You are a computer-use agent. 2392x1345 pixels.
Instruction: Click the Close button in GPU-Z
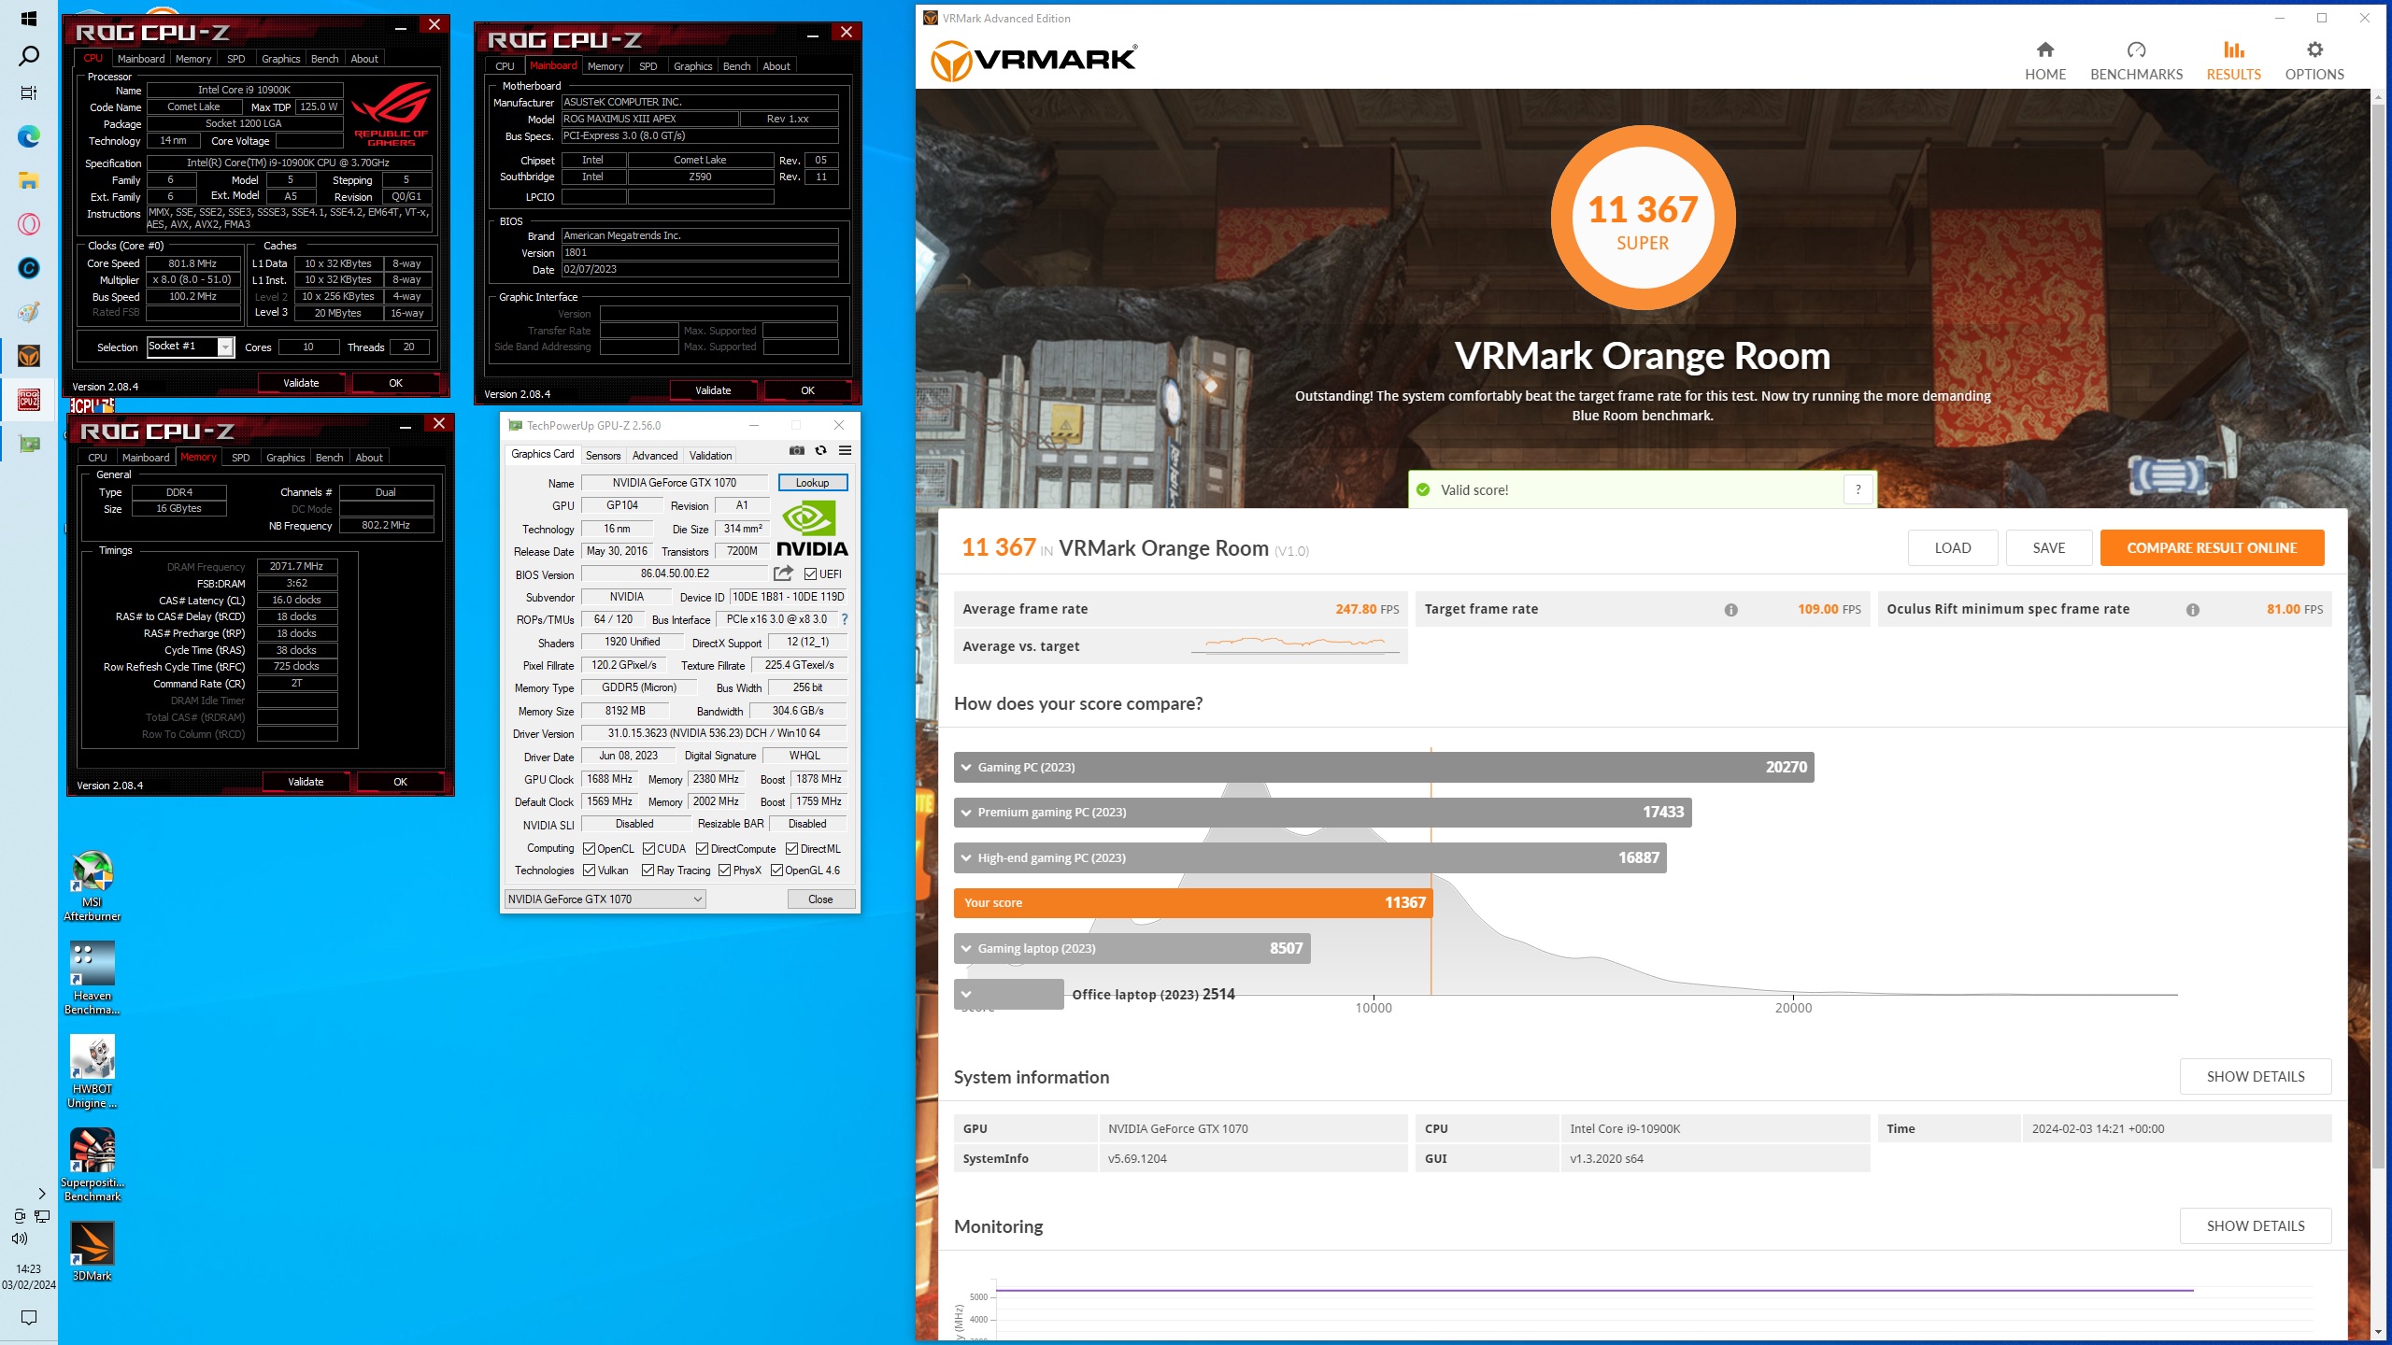pos(820,899)
